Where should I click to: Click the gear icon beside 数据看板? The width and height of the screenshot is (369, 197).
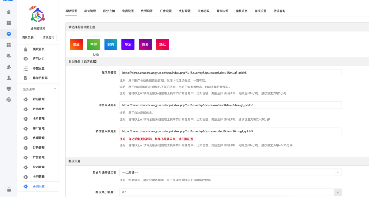(x=26, y=109)
